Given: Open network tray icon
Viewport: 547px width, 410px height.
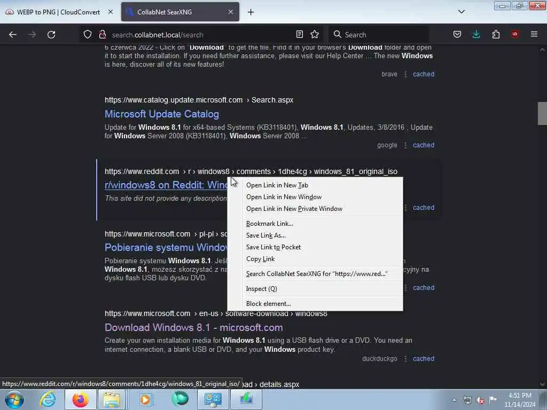Looking at the screenshot, I should point(467,400).
